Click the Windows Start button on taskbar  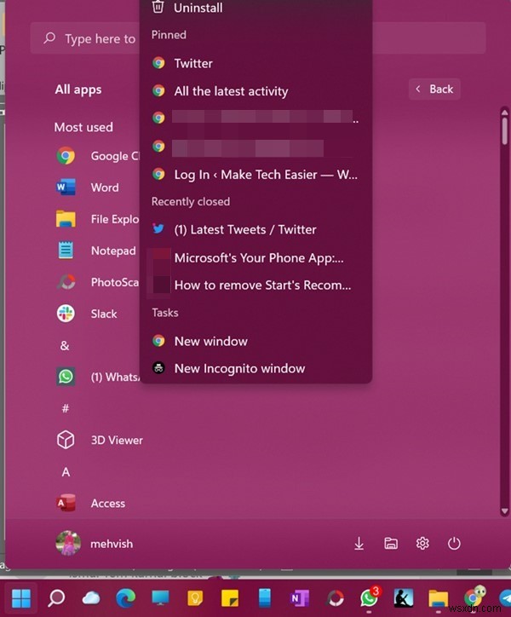(21, 598)
